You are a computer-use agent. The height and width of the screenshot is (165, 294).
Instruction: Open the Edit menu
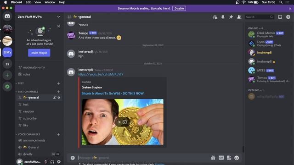point(28,2)
